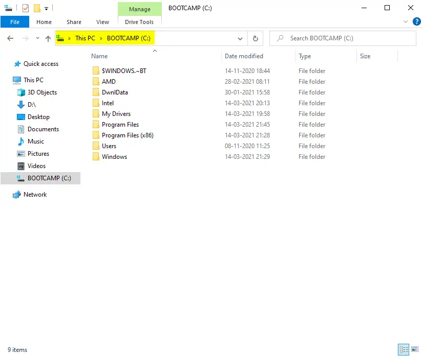This screenshot has height=356, width=423.
Task: Select the AMD folder
Action: [x=109, y=82]
